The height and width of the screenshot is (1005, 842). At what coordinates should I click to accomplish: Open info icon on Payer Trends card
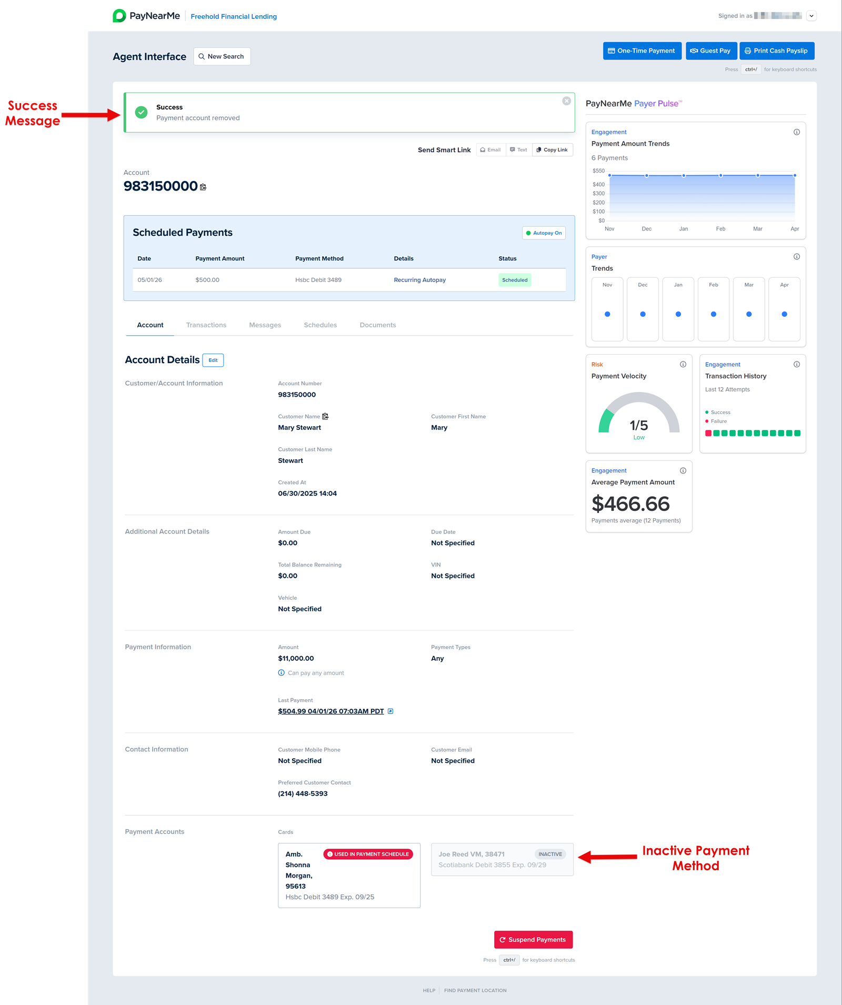pyautogui.click(x=797, y=257)
